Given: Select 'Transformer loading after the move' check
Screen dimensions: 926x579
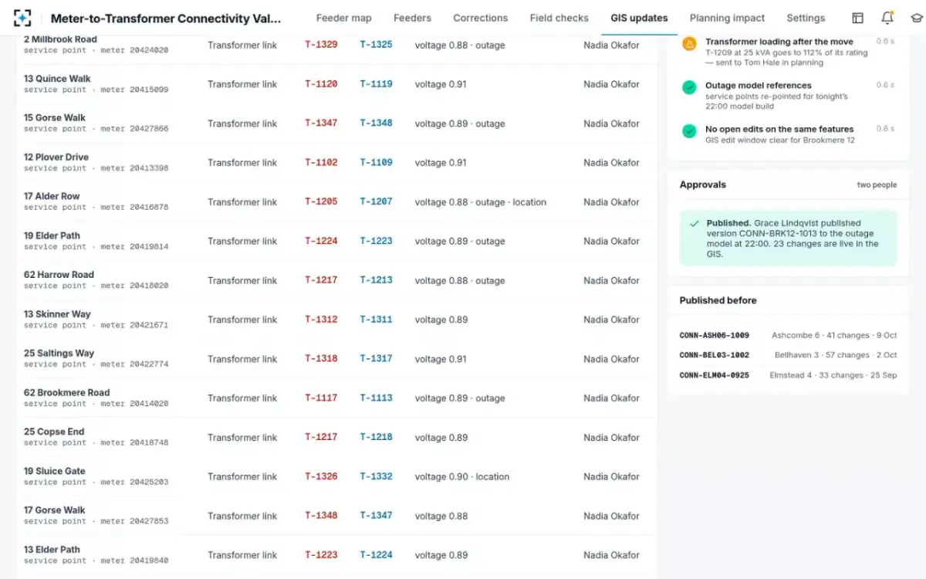Looking at the screenshot, I should 779,42.
